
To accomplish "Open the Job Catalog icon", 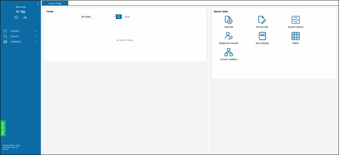I will click(x=262, y=36).
